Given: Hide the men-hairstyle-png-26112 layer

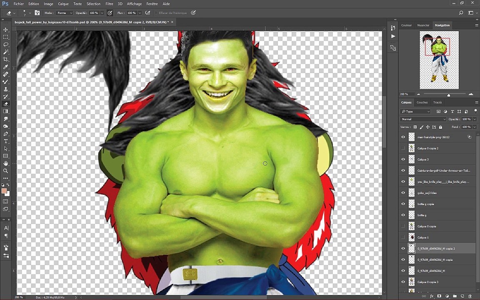Looking at the screenshot, I should (403, 137).
